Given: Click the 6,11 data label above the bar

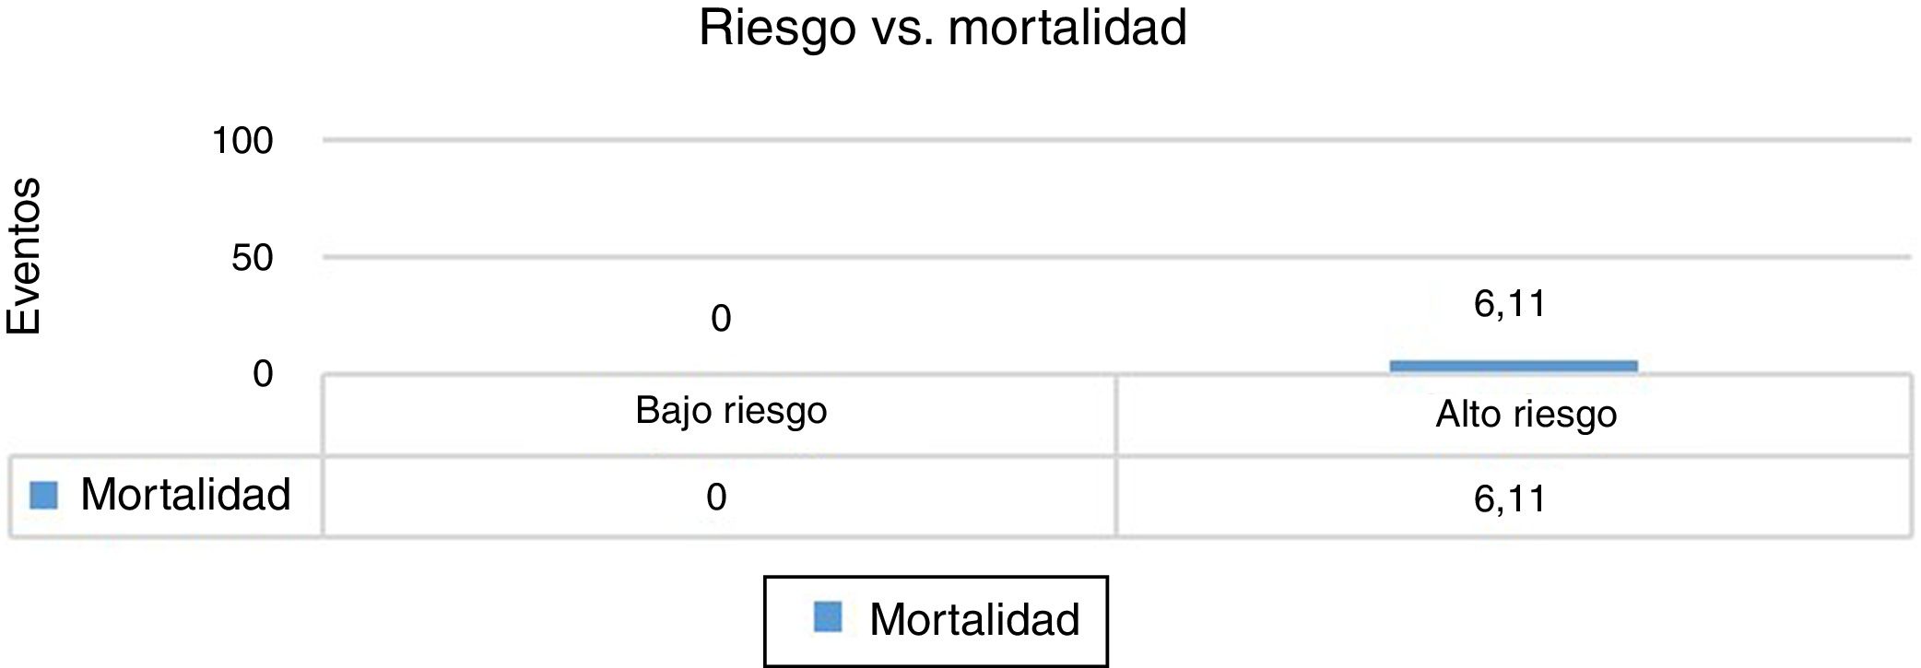Looking at the screenshot, I should pos(1509,303).
